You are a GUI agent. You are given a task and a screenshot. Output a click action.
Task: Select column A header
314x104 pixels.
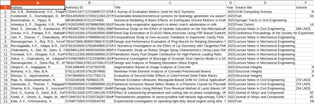(38, 3)
